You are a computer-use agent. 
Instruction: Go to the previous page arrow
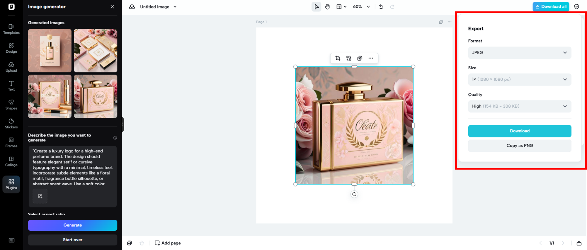541,243
